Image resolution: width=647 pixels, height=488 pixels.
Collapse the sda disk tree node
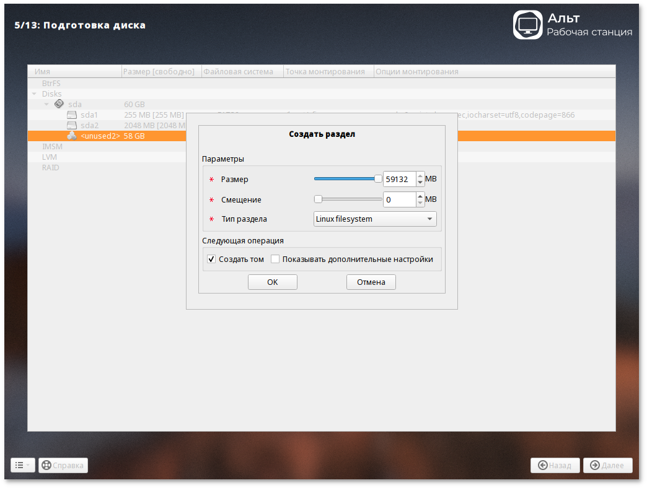46,105
